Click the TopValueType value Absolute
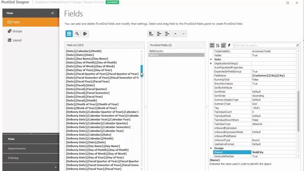 [x=257, y=124]
